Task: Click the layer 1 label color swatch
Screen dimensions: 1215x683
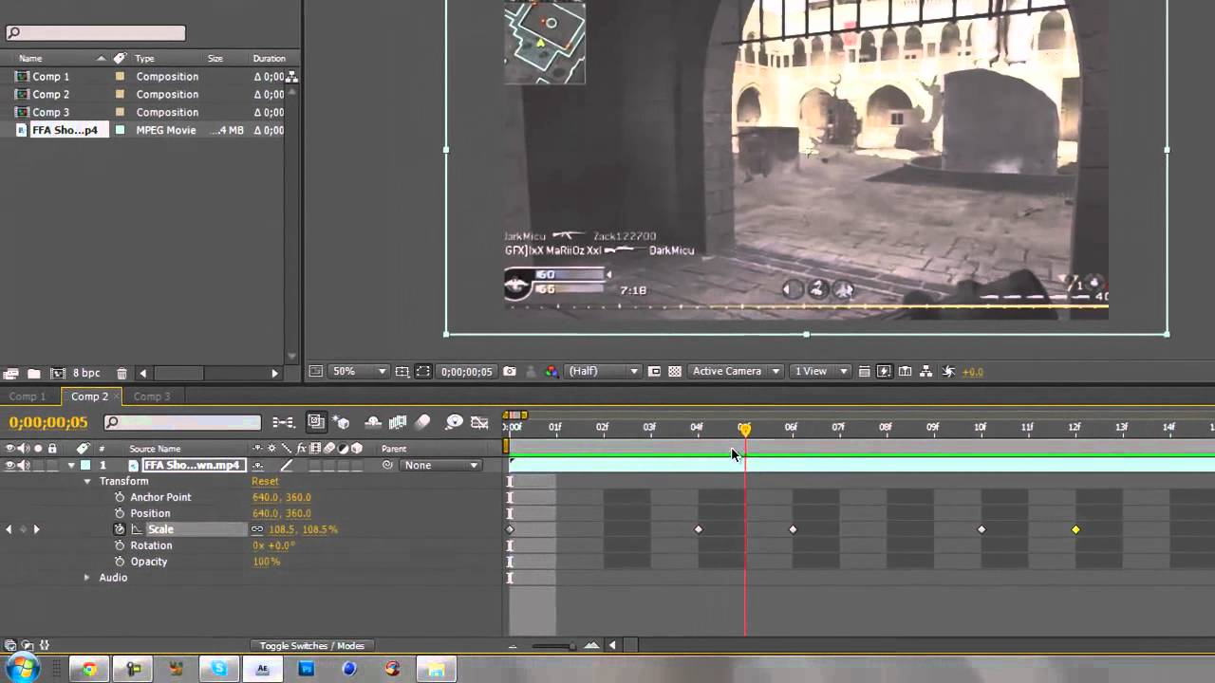Action: point(85,465)
